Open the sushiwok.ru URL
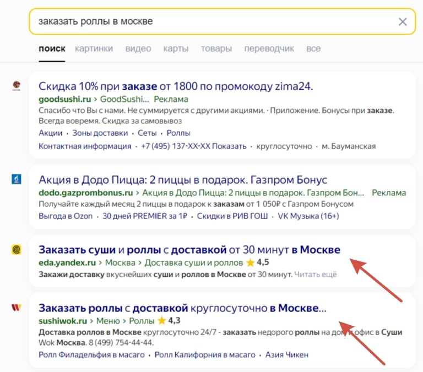This screenshot has height=372, width=423. [63, 321]
